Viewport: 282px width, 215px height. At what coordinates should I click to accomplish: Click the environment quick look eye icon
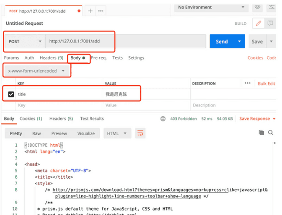coord(257,7)
